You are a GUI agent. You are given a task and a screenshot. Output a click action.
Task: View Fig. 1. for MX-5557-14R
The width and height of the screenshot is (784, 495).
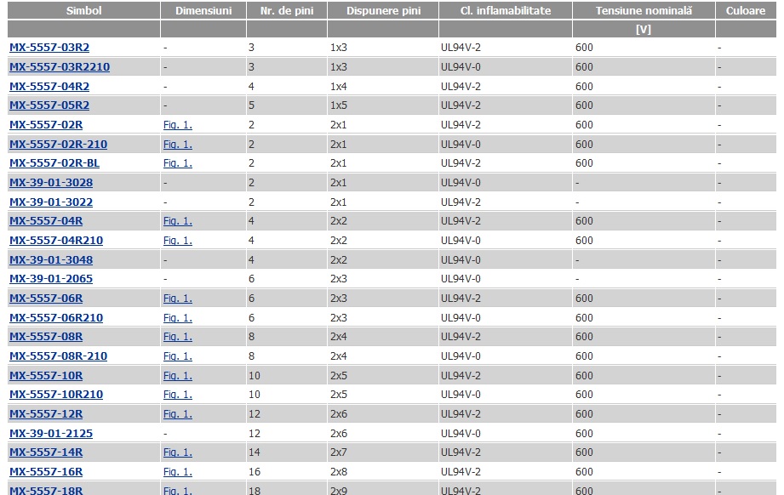point(178,452)
